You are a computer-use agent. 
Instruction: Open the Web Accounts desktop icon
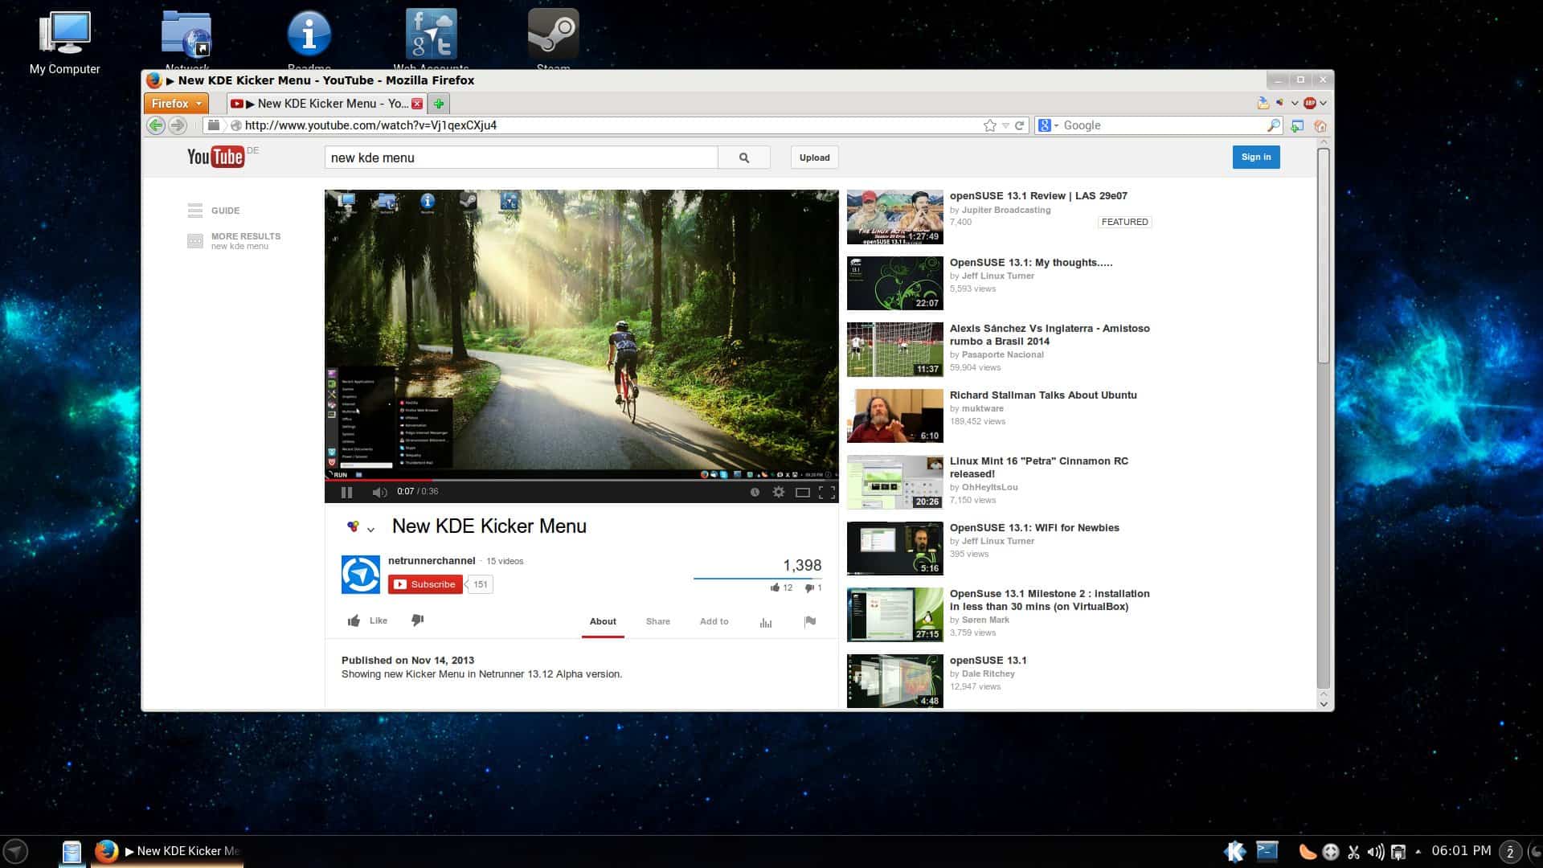click(x=432, y=40)
